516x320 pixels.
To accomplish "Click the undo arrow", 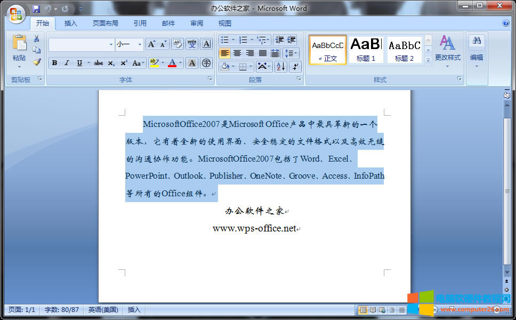I will point(49,9).
